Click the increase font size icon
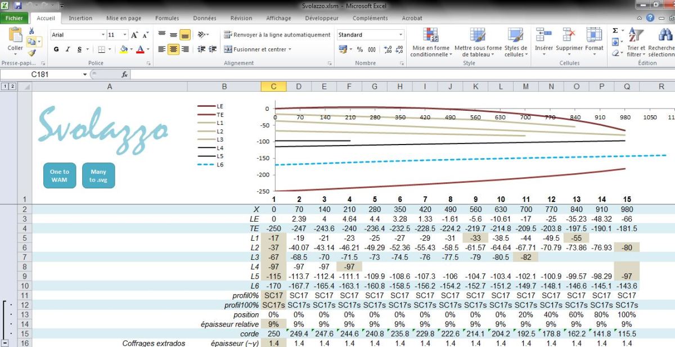This screenshot has height=347, width=675. pyautogui.click(x=135, y=35)
